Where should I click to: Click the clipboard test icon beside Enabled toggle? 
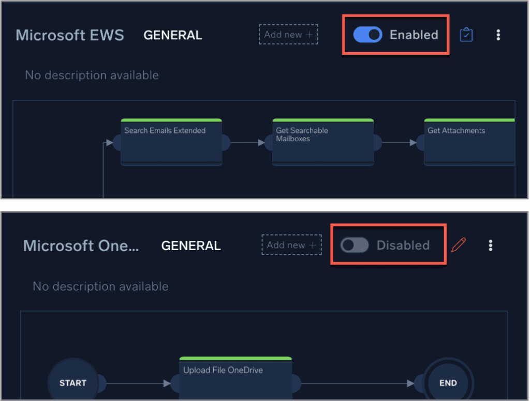coord(466,35)
